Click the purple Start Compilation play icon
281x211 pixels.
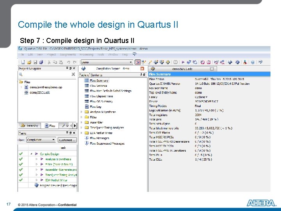coord(183,62)
